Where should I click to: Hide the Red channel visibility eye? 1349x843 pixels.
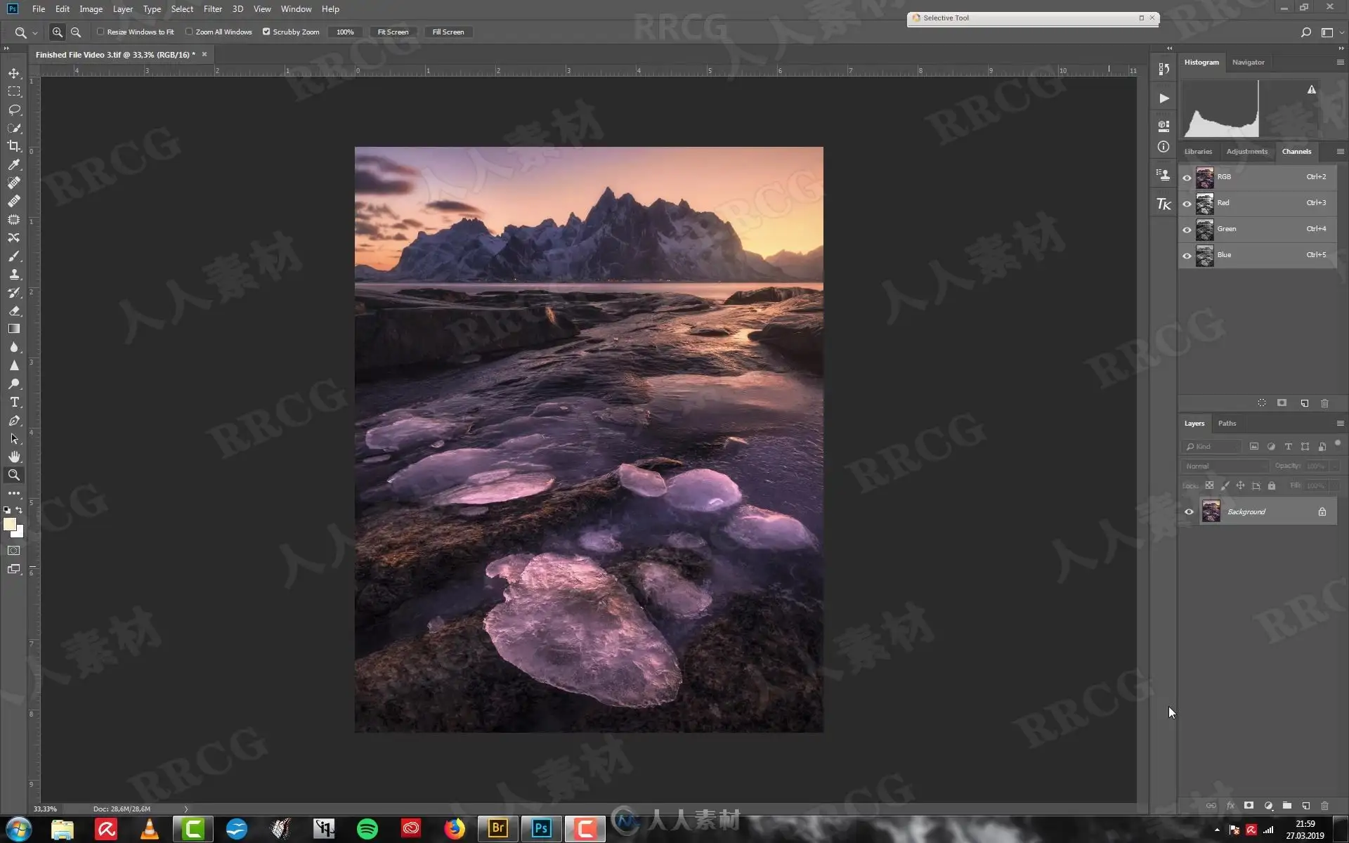[x=1187, y=204]
